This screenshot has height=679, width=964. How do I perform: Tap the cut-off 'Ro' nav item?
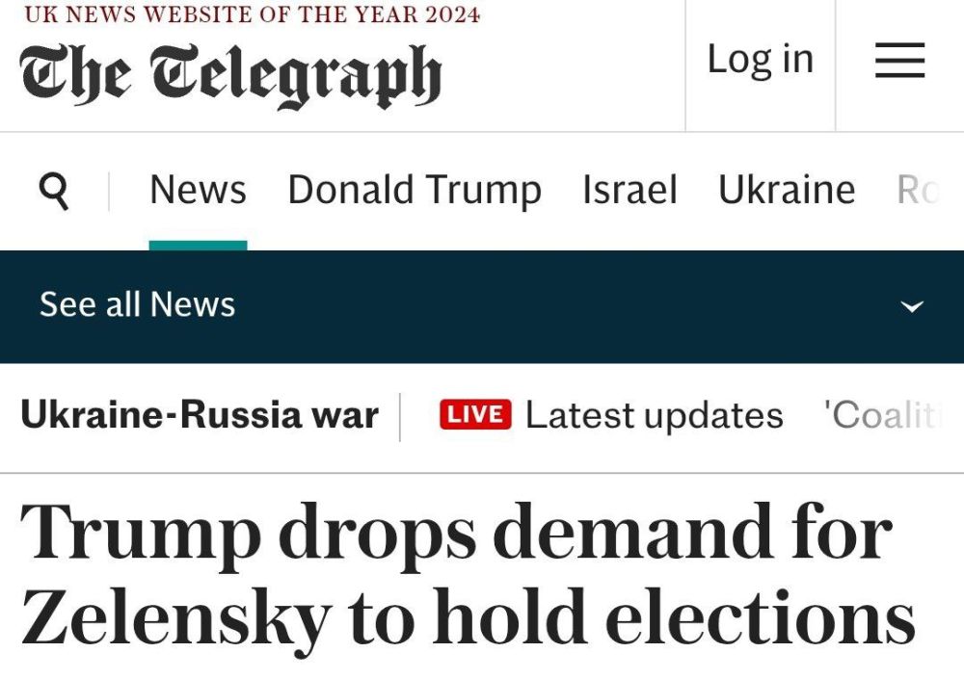917,191
